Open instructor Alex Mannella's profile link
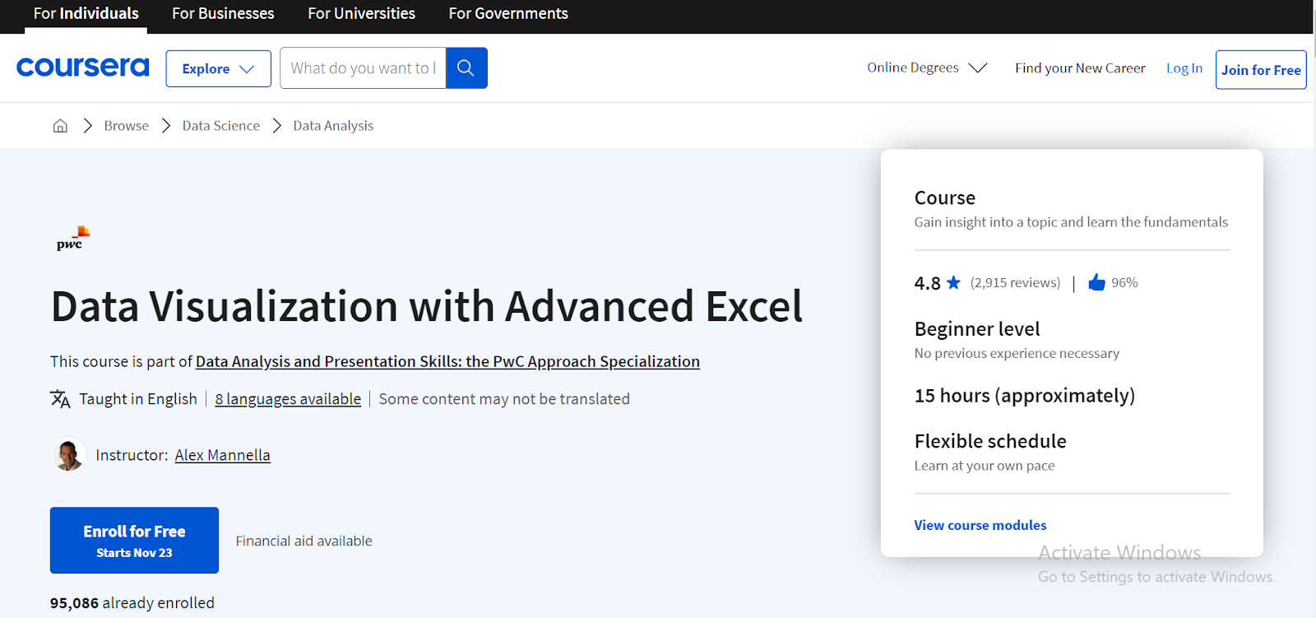This screenshot has width=1316, height=618. tap(222, 455)
